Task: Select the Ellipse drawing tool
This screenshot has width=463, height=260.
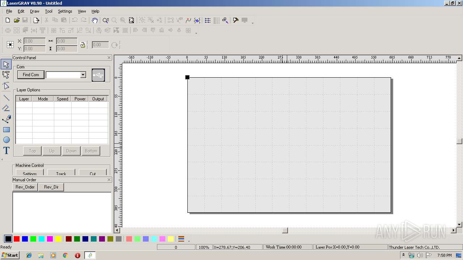Action: [6, 140]
